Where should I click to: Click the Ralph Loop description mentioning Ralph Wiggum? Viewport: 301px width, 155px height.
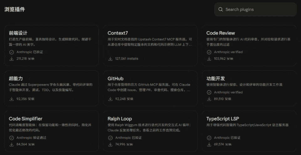coord(149,127)
